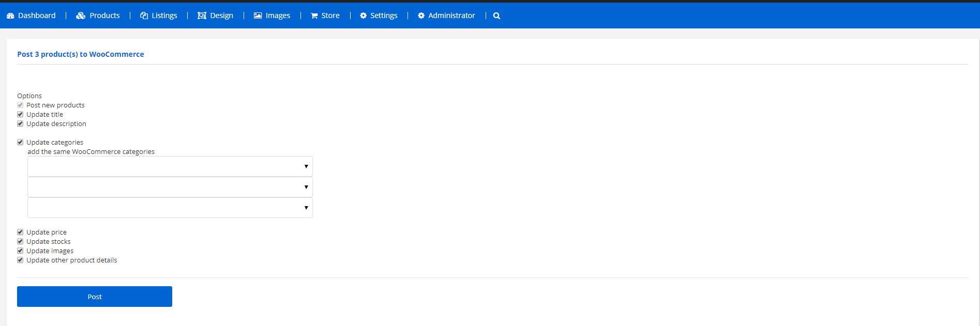Click the Store shopping cart icon

click(x=314, y=15)
